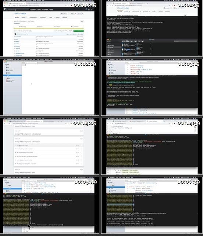Click Finder back arrow in 00:01:39 frame

(x=108, y=41)
